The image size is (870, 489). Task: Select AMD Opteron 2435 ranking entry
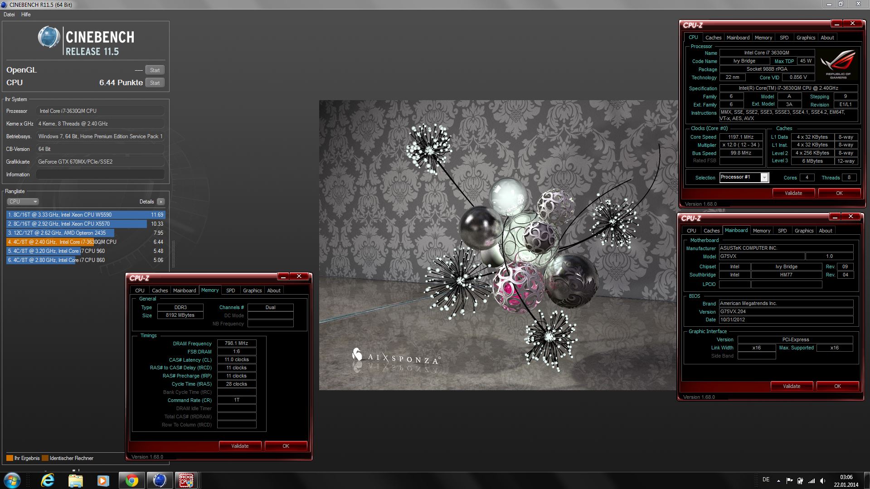[x=86, y=233]
